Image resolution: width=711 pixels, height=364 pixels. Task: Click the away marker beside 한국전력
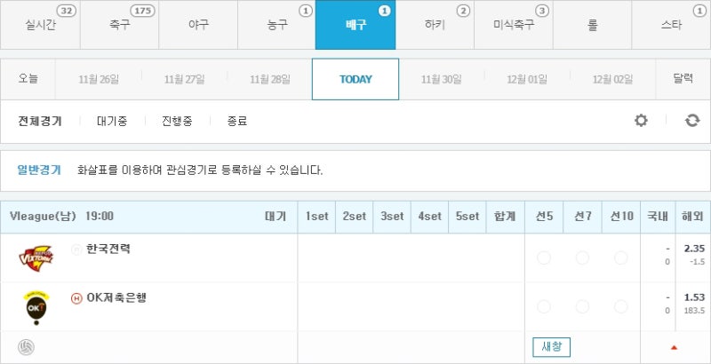76,249
